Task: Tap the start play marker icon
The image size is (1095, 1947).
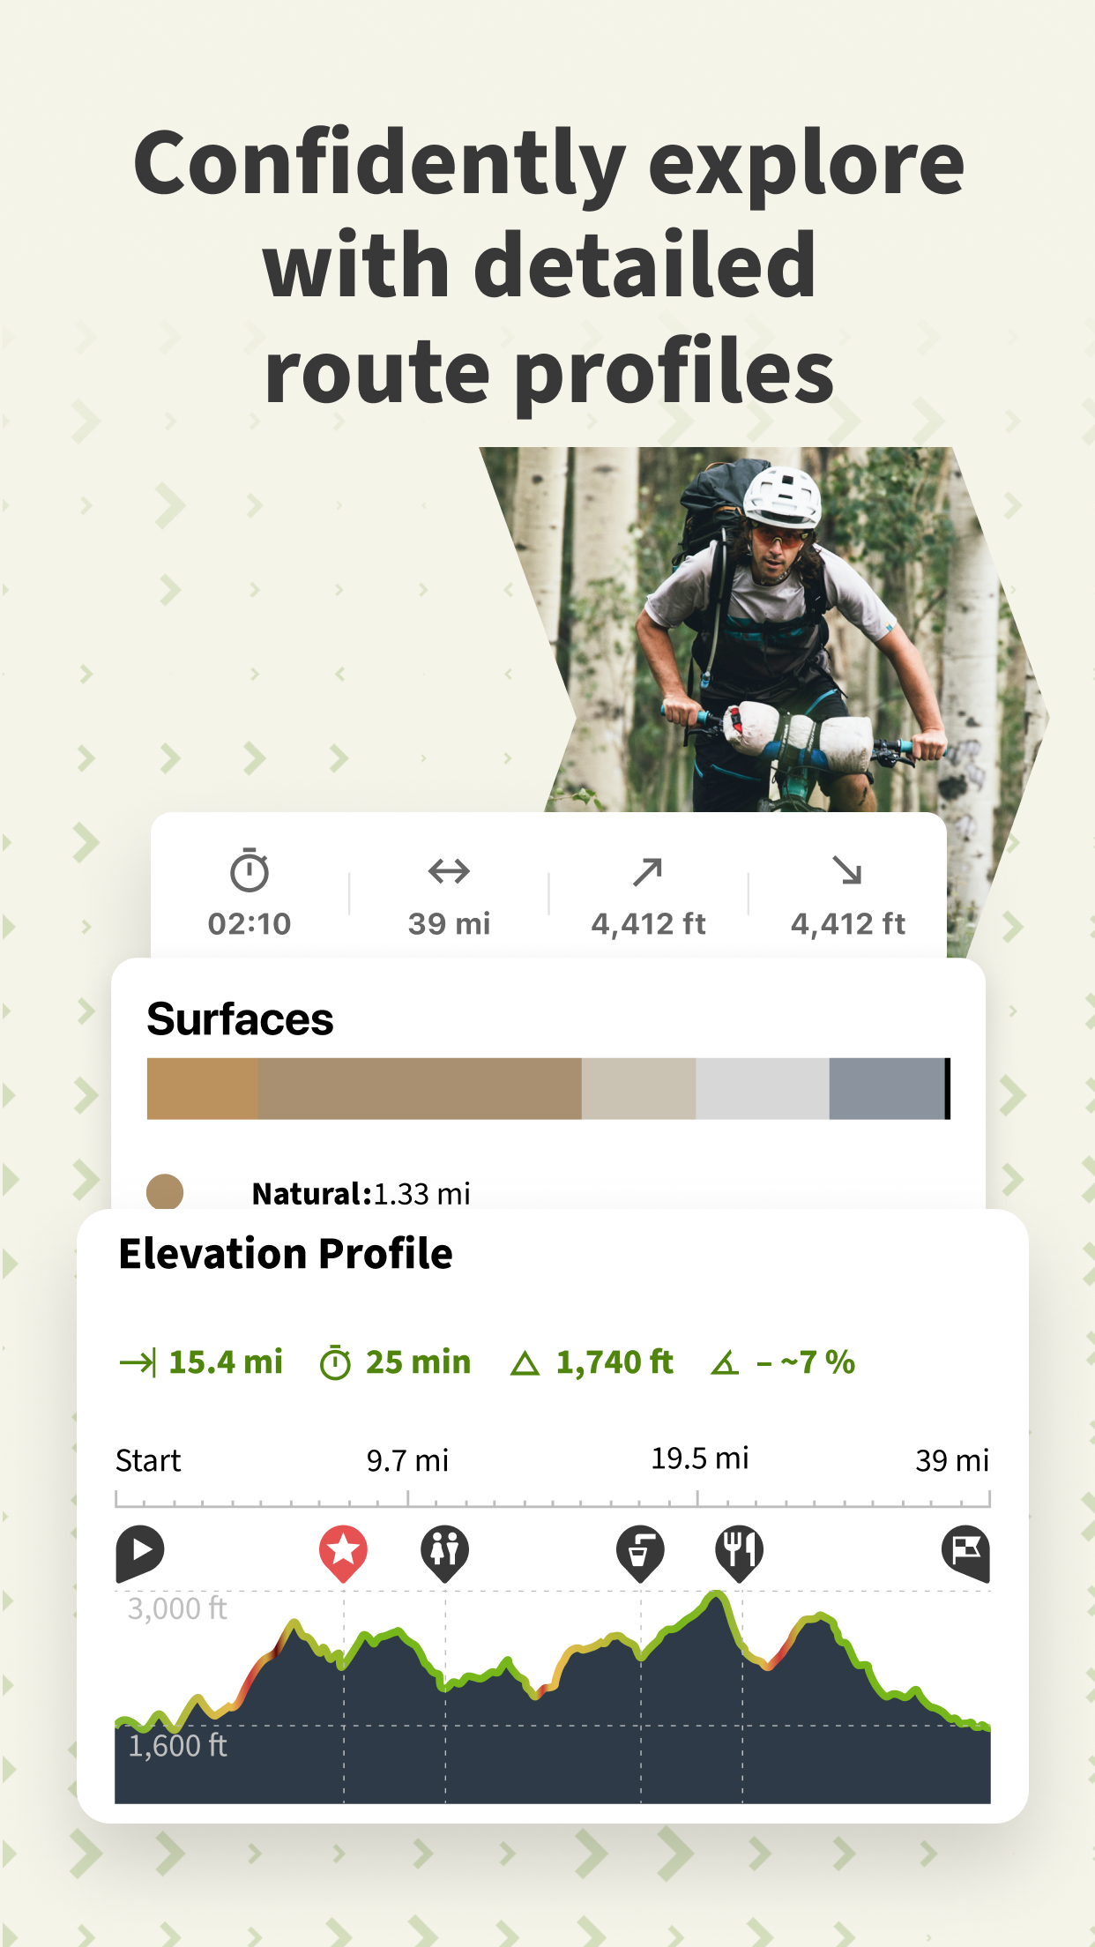Action: (x=139, y=1550)
